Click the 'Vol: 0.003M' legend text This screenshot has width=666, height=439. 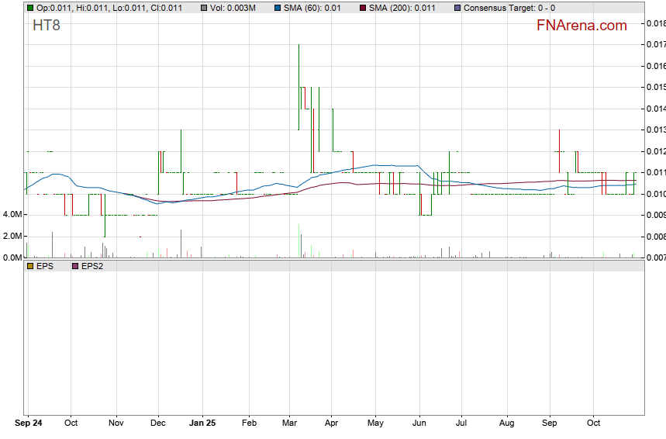pyautogui.click(x=233, y=9)
